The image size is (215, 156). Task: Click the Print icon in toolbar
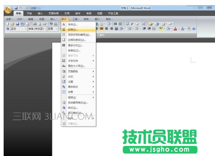(35, 24)
